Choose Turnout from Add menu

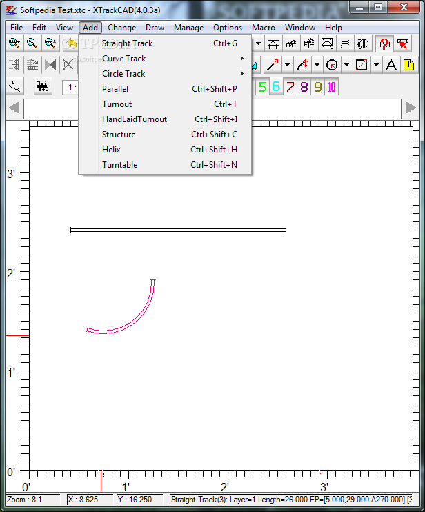point(165,104)
